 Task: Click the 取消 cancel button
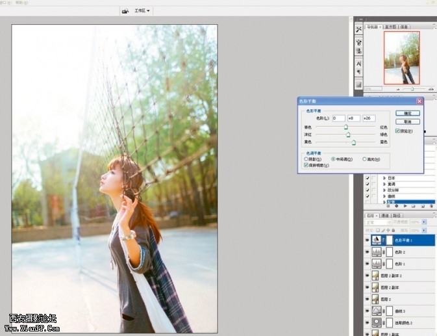pyautogui.click(x=407, y=122)
